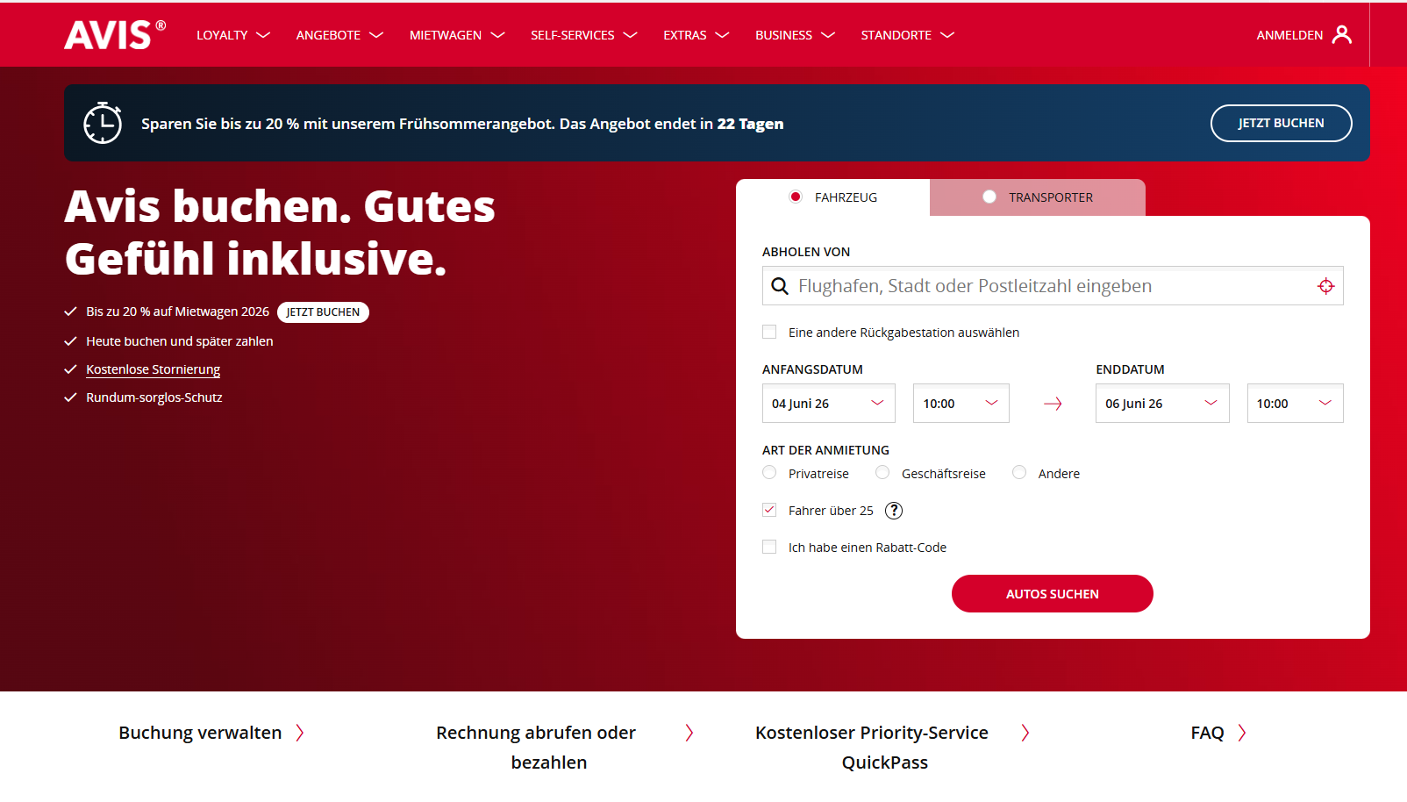This screenshot has height=802, width=1407.
Task: Check Eine andere Rückgabestation auswählen
Action: [769, 332]
